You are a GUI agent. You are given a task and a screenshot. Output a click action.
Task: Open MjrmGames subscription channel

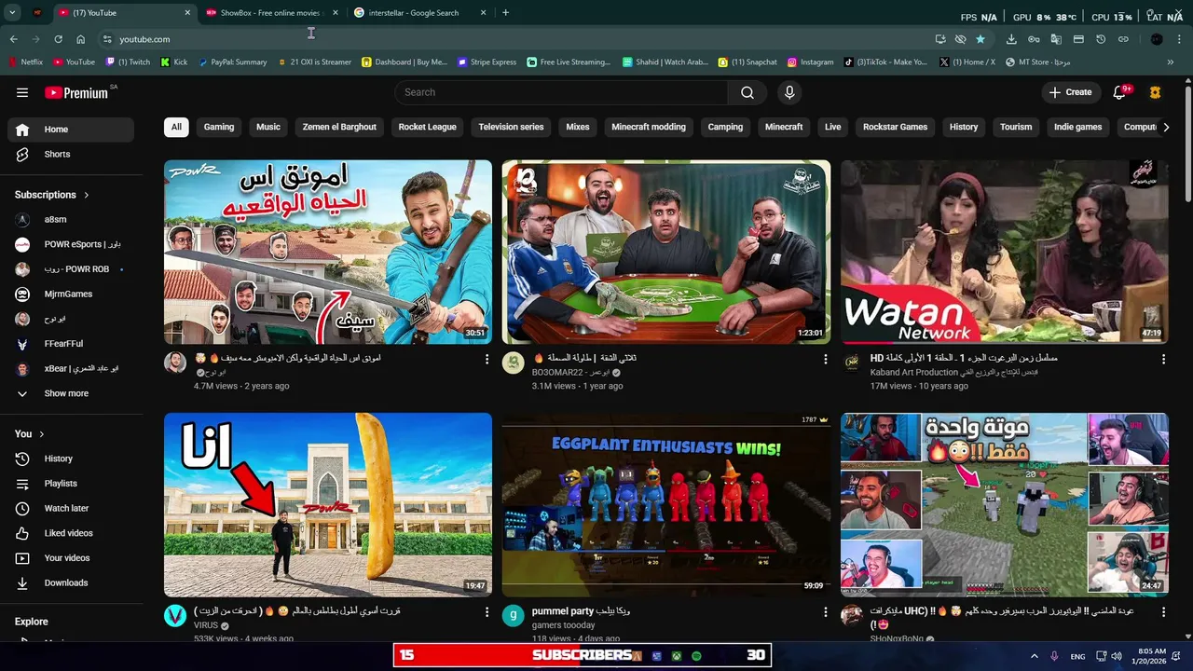(x=71, y=294)
